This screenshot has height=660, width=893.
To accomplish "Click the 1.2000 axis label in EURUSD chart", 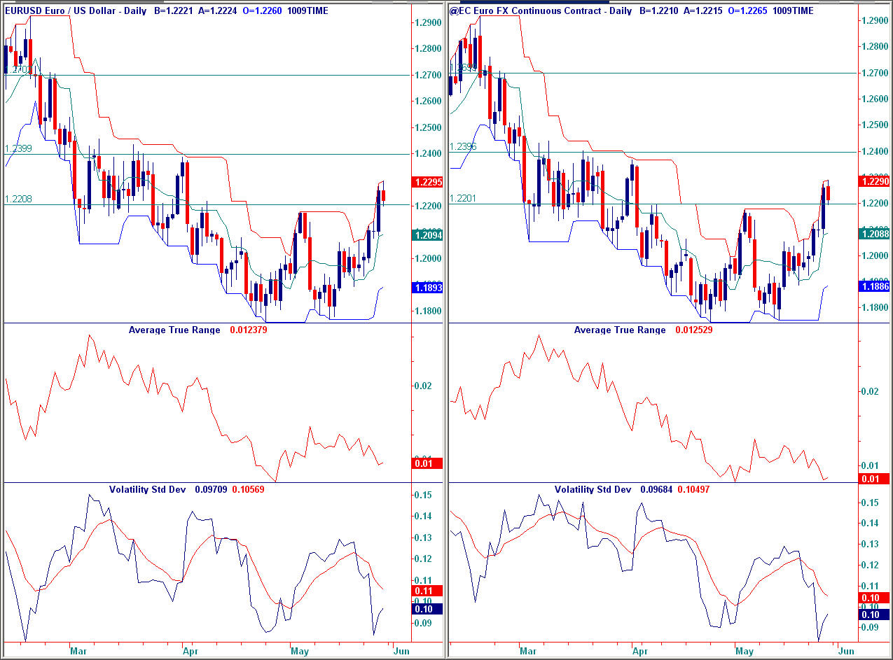I will click(428, 258).
